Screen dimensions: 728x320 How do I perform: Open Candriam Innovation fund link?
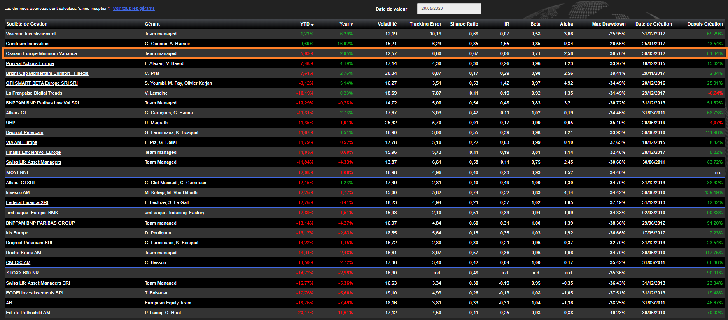(x=27, y=44)
